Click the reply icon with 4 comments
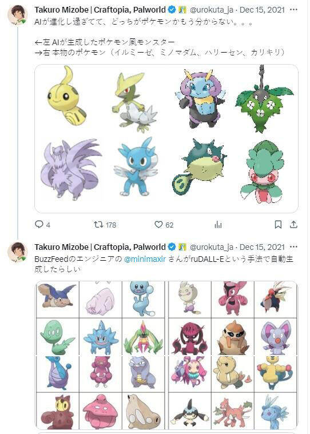The width and height of the screenshot is (310, 434). 39,224
